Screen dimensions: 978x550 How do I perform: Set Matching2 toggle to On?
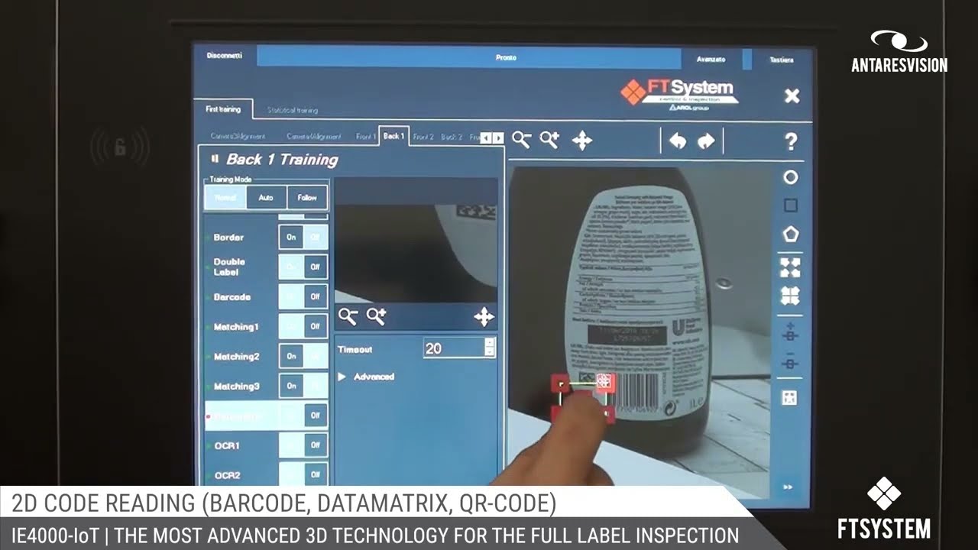[291, 356]
